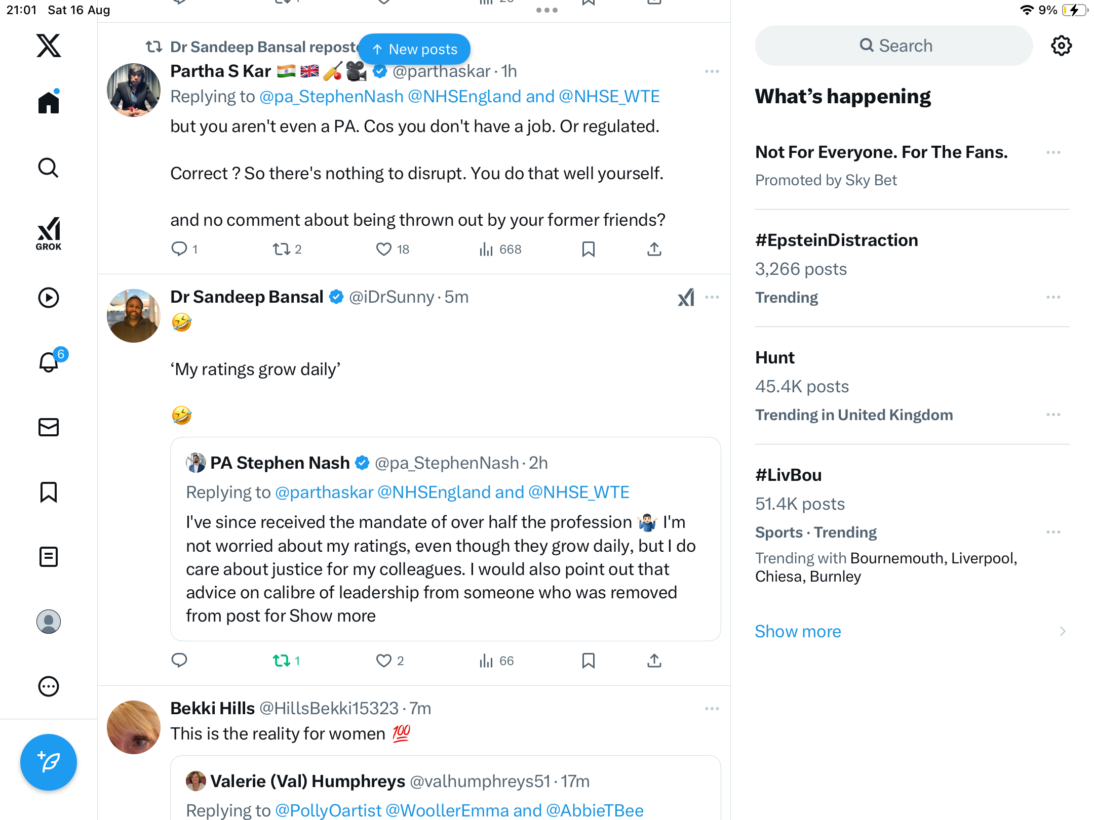Bookmark Dr Sandeep Bansal's post
The image size is (1094, 820).
pyautogui.click(x=588, y=661)
